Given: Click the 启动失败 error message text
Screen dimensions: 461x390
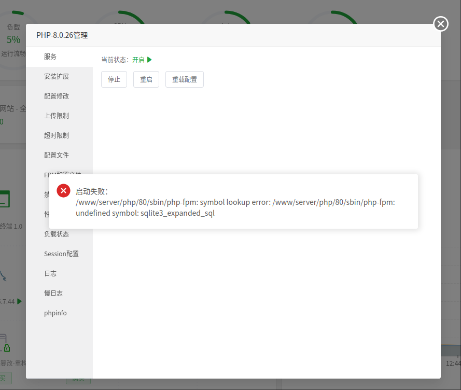Looking at the screenshot, I should pos(92,191).
